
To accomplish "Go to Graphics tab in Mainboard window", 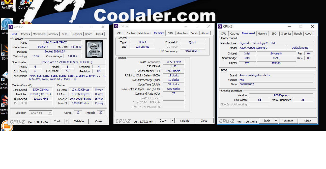I will coord(286,34).
